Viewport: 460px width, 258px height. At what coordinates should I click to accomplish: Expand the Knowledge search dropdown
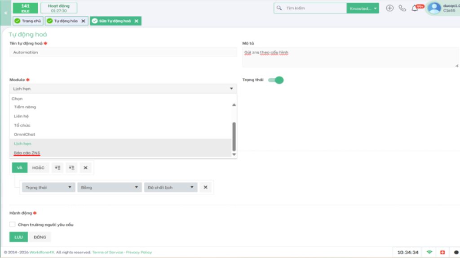[x=363, y=8]
